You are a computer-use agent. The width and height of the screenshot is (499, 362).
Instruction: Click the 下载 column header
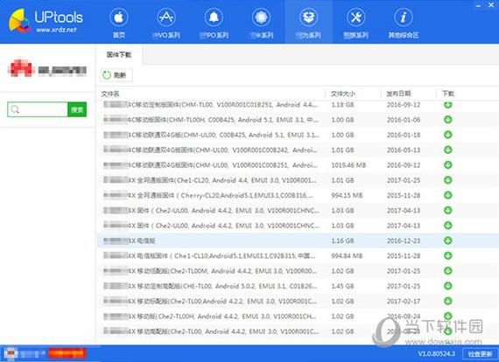(x=447, y=94)
